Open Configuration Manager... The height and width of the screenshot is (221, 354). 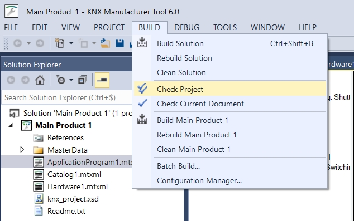pyautogui.click(x=230, y=180)
